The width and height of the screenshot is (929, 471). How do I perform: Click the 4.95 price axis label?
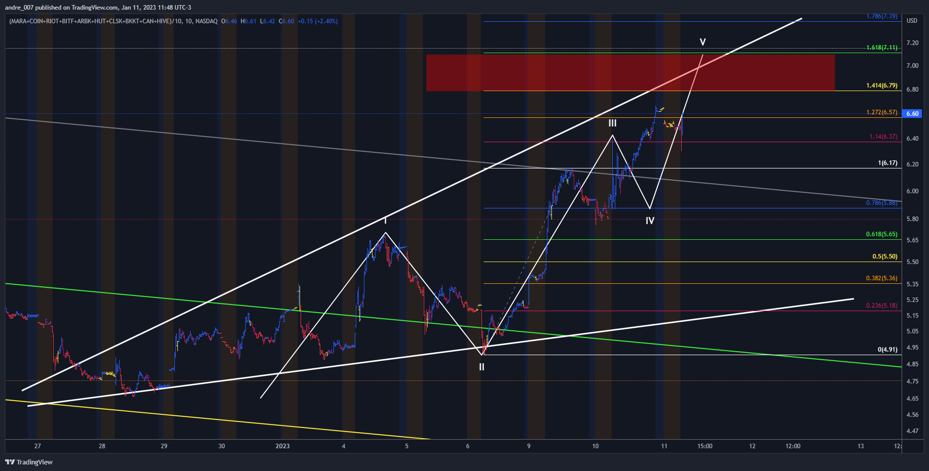tap(912, 348)
